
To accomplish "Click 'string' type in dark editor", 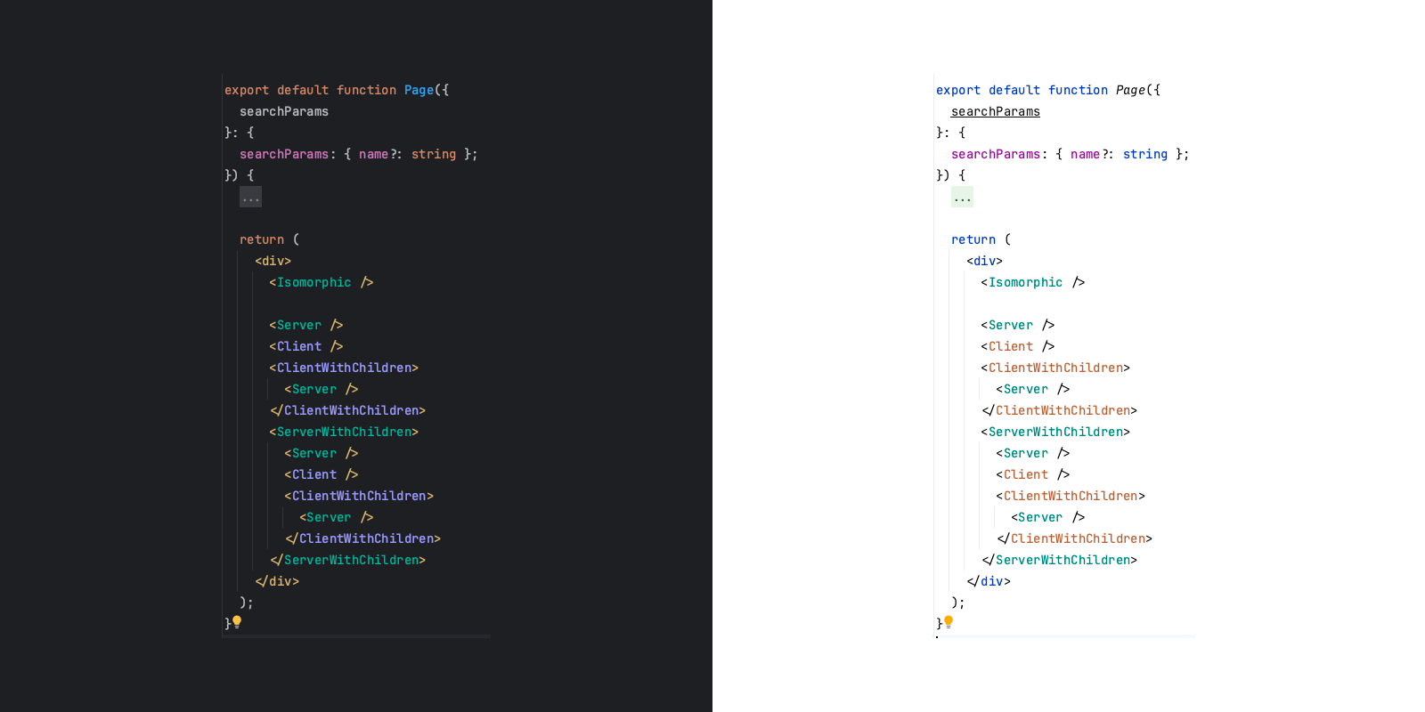I will 434,154.
